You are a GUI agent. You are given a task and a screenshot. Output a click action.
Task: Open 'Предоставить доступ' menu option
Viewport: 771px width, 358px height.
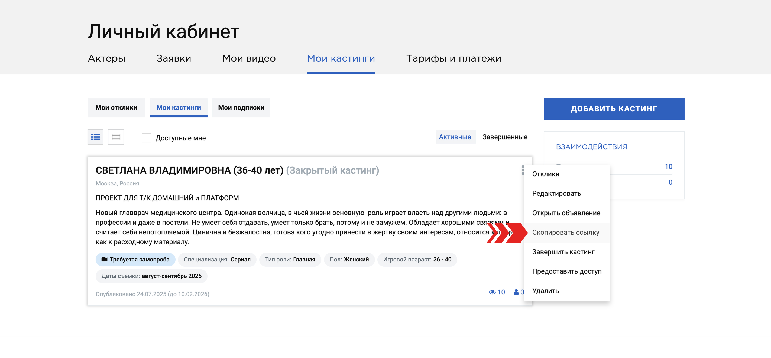click(x=566, y=271)
